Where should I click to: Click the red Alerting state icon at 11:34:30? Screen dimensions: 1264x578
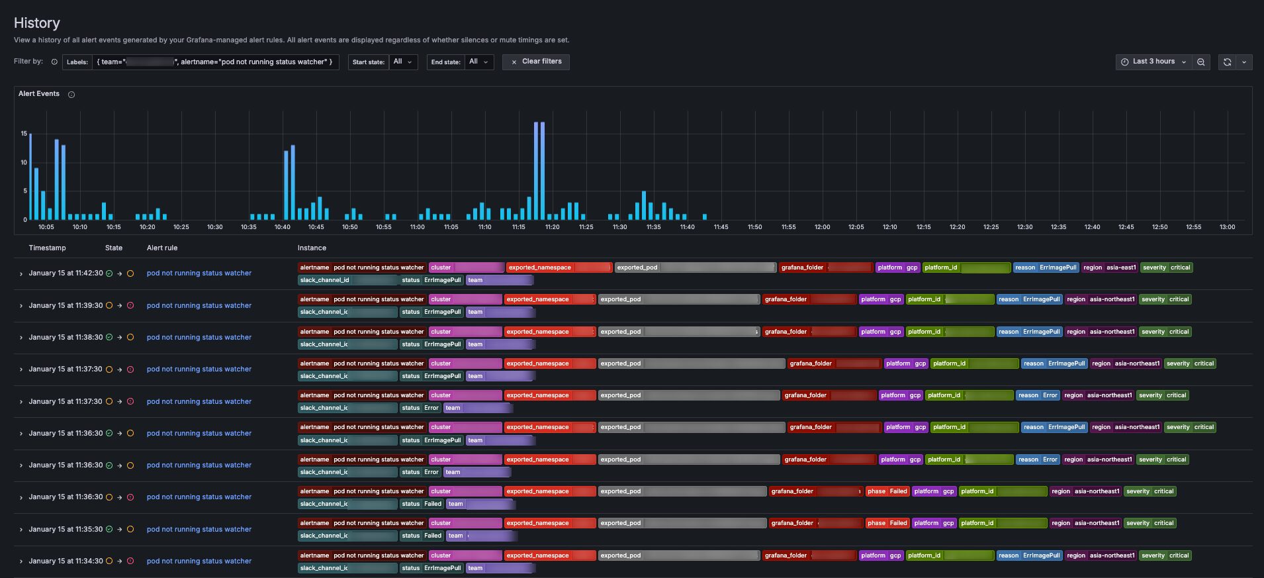(x=130, y=561)
